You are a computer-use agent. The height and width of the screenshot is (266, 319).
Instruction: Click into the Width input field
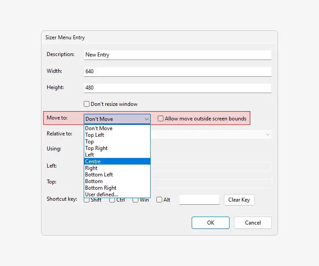coord(177,71)
